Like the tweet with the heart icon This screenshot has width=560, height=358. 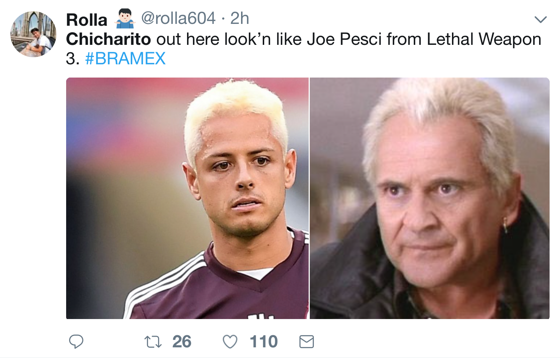click(x=230, y=342)
